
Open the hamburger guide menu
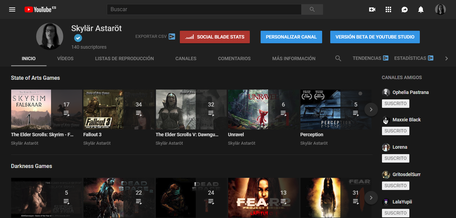[x=12, y=9]
